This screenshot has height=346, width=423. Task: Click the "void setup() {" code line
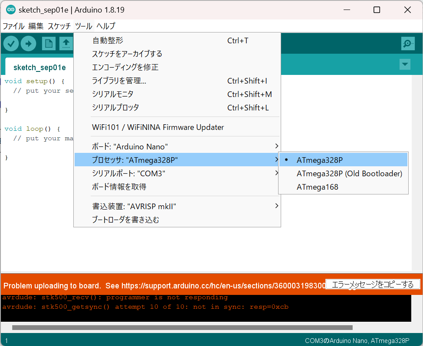point(35,81)
